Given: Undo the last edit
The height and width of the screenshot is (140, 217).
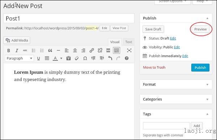Looking at the screenshot, I should (110, 59).
